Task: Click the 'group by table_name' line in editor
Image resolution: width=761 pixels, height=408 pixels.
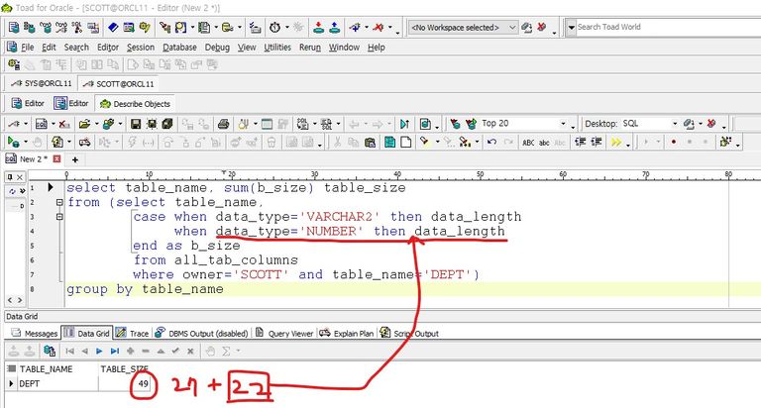Action: 145,289
